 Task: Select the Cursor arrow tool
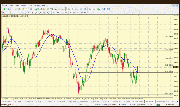click(x=4, y=13)
